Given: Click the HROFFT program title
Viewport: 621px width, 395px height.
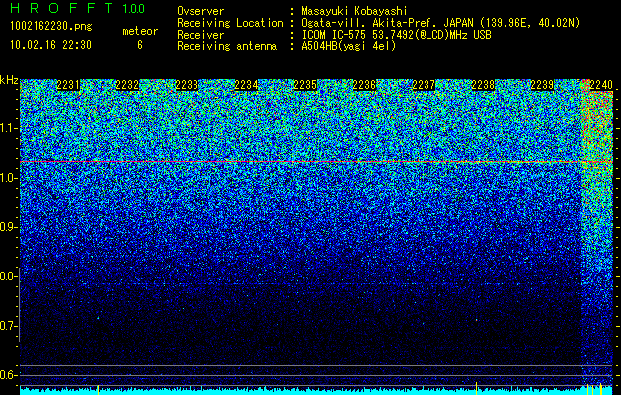Looking at the screenshot, I should click(61, 8).
